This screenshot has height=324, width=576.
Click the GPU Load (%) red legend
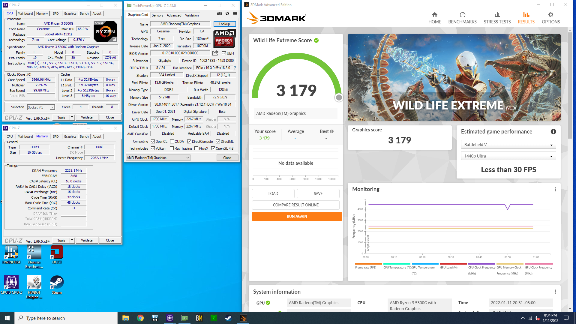click(x=453, y=266)
